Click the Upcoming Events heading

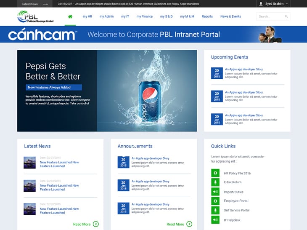point(230,57)
